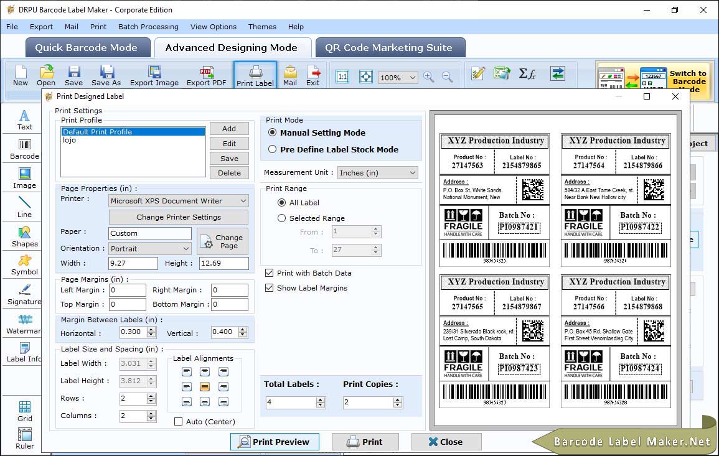Click the Print Preview button
Screen dimensions: 719x456
point(275,442)
